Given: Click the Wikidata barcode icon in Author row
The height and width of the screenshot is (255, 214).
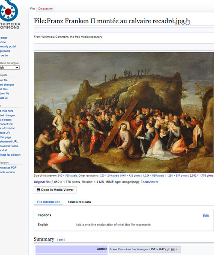Looking at the screenshot, I should [172, 249].
